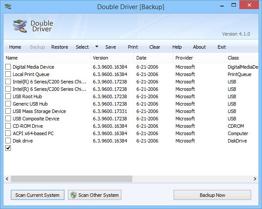Start backup with Backup Now button

tap(212, 195)
